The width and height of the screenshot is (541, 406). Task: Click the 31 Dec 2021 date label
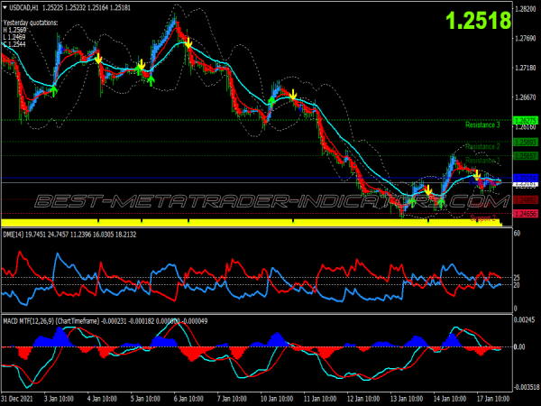(21, 399)
